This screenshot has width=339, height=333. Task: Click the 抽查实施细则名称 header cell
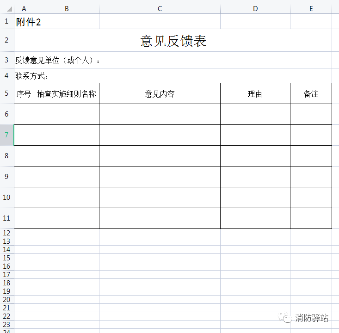pos(67,94)
